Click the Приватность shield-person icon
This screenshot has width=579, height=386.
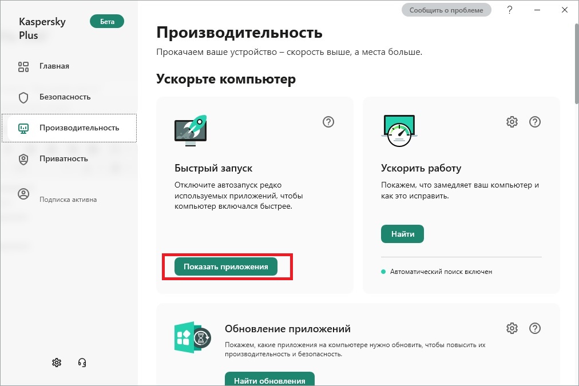[x=23, y=160]
